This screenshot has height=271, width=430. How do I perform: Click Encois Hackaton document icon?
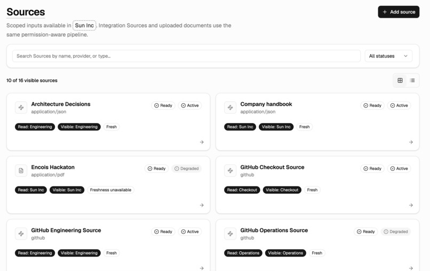coord(21,170)
